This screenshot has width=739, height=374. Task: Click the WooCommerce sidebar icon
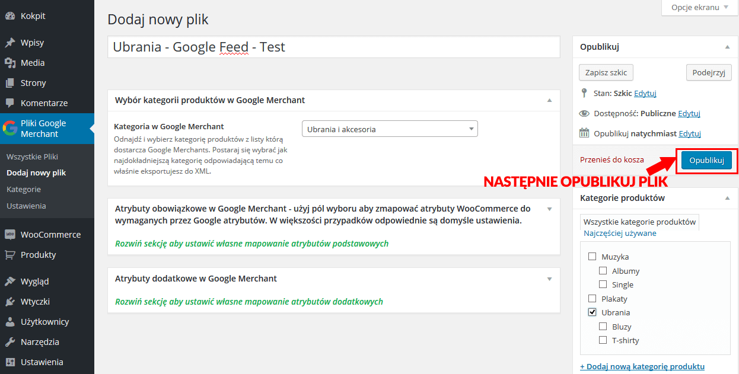[x=9, y=235]
